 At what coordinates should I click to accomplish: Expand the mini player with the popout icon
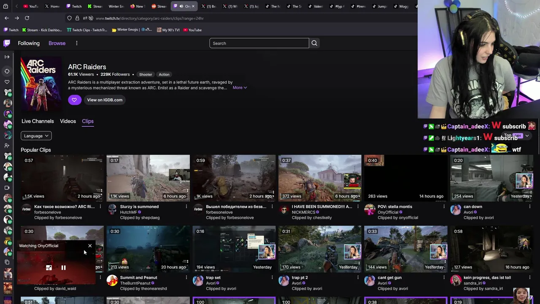click(x=49, y=268)
